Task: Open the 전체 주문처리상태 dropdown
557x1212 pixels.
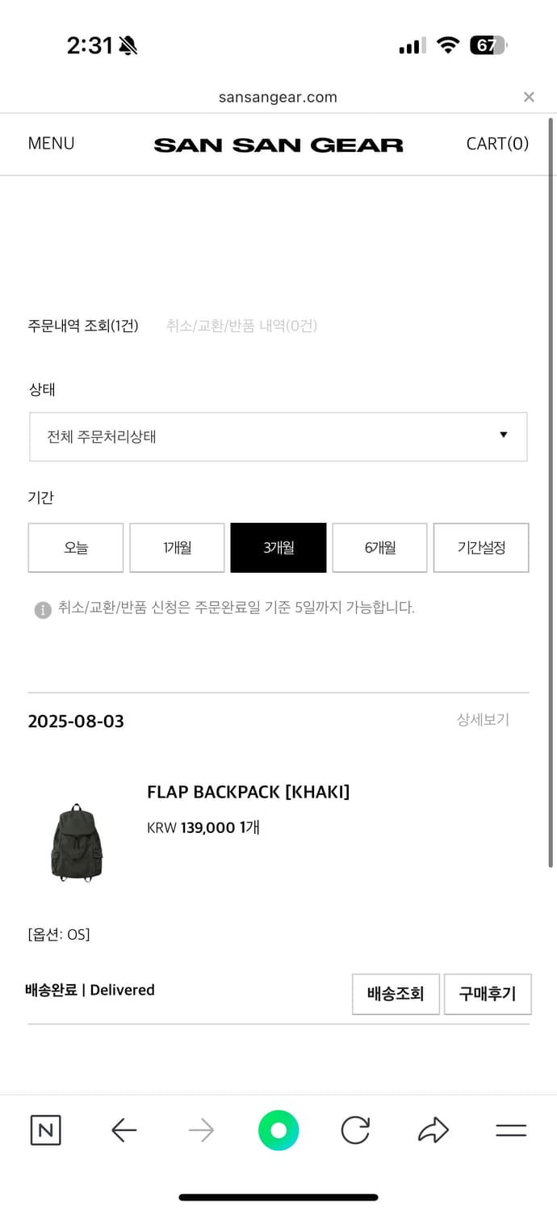Action: tap(278, 437)
